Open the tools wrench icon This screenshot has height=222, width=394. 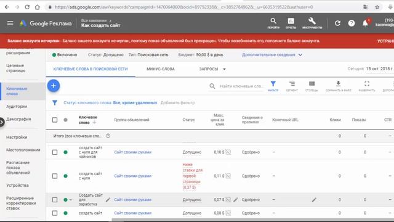[312, 23]
